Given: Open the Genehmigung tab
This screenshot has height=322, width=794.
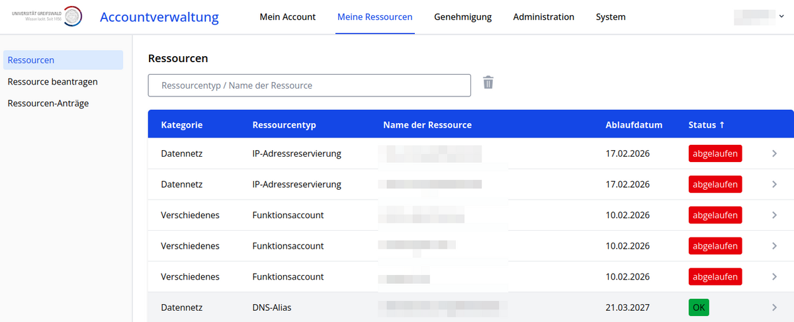Looking at the screenshot, I should click(463, 17).
